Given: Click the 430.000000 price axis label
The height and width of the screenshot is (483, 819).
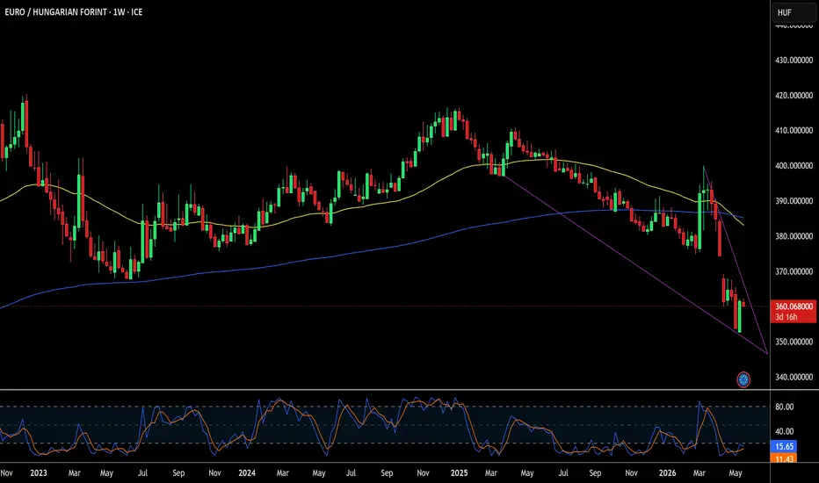Looking at the screenshot, I should coord(794,60).
